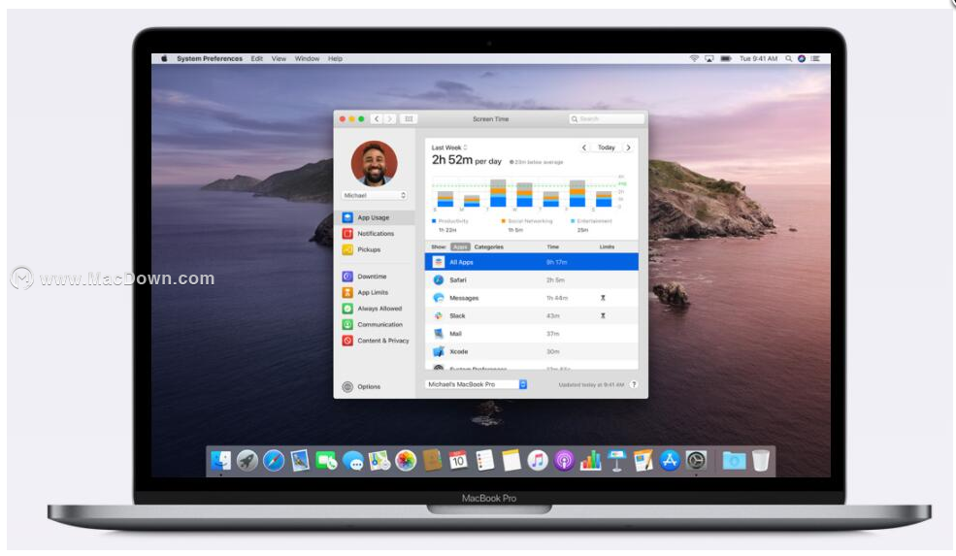Image resolution: width=956 pixels, height=556 pixels.
Task: Go forward using toolbar forward arrow
Action: point(389,119)
